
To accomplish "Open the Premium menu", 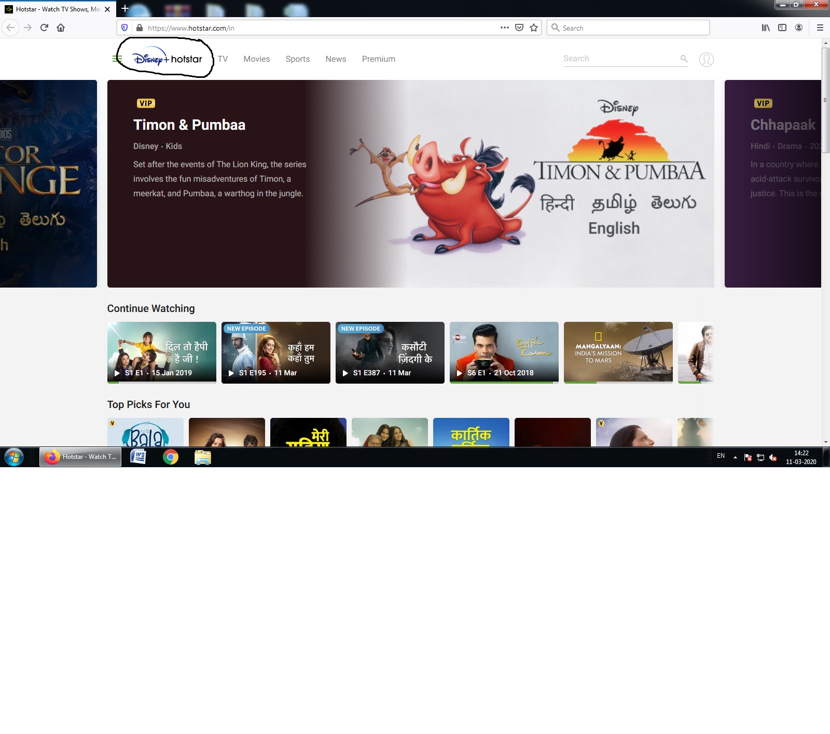I will tap(379, 59).
